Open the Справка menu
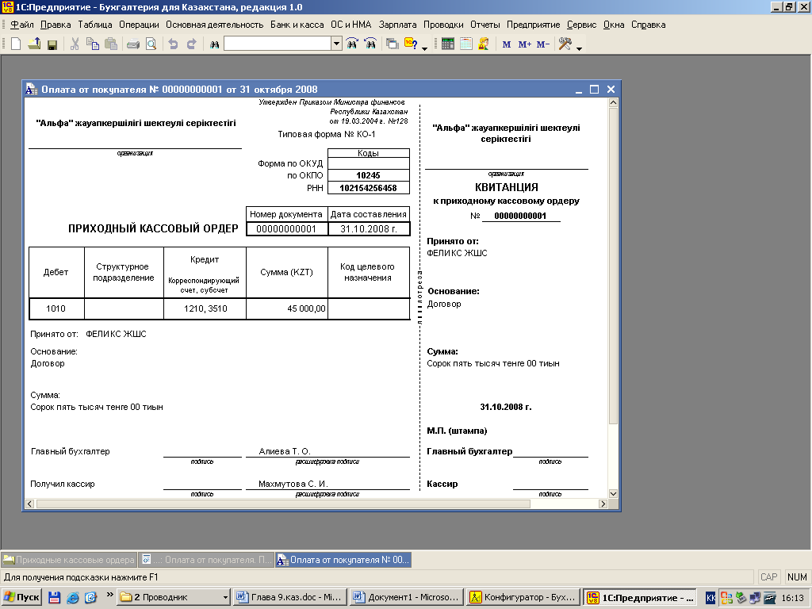 [649, 25]
